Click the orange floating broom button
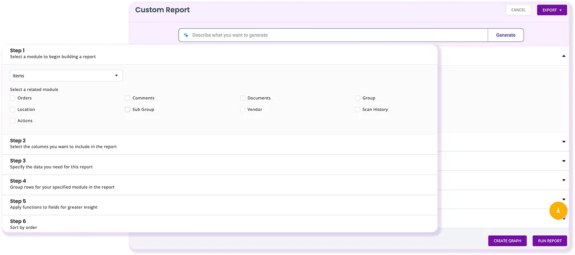Viewport: 575px width, 255px height. [558, 211]
